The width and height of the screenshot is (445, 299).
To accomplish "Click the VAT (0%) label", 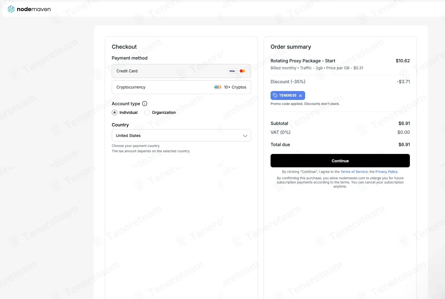I will [x=281, y=132].
